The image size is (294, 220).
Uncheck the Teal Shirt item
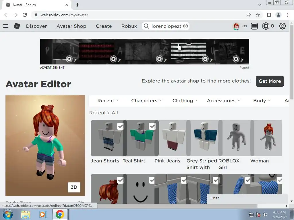152,126
